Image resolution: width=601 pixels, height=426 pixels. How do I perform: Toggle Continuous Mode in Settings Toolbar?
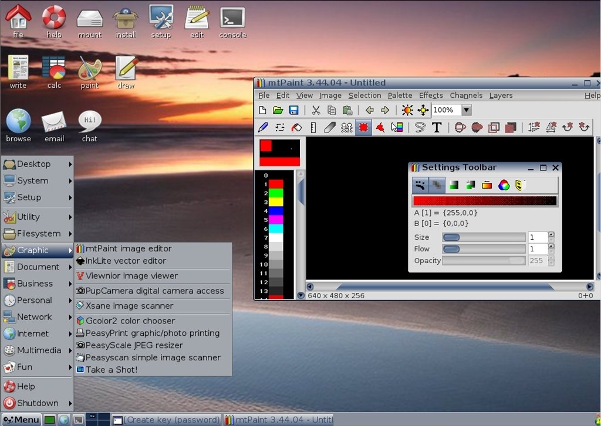pos(420,185)
